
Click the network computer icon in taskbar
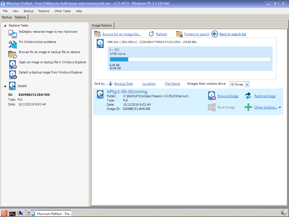click(x=20, y=214)
